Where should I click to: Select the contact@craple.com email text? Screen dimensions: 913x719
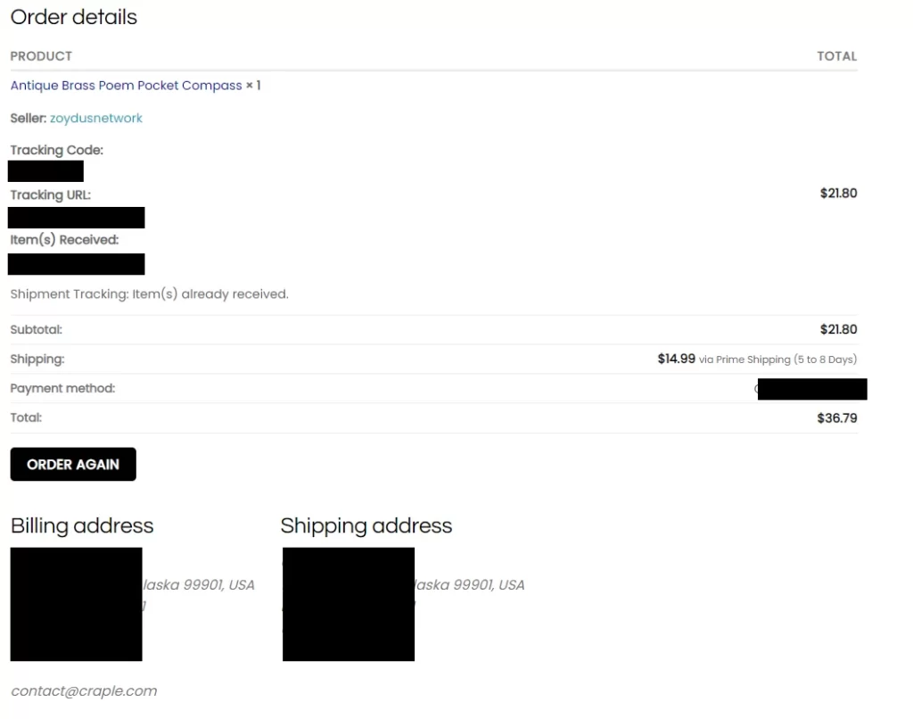coord(85,691)
